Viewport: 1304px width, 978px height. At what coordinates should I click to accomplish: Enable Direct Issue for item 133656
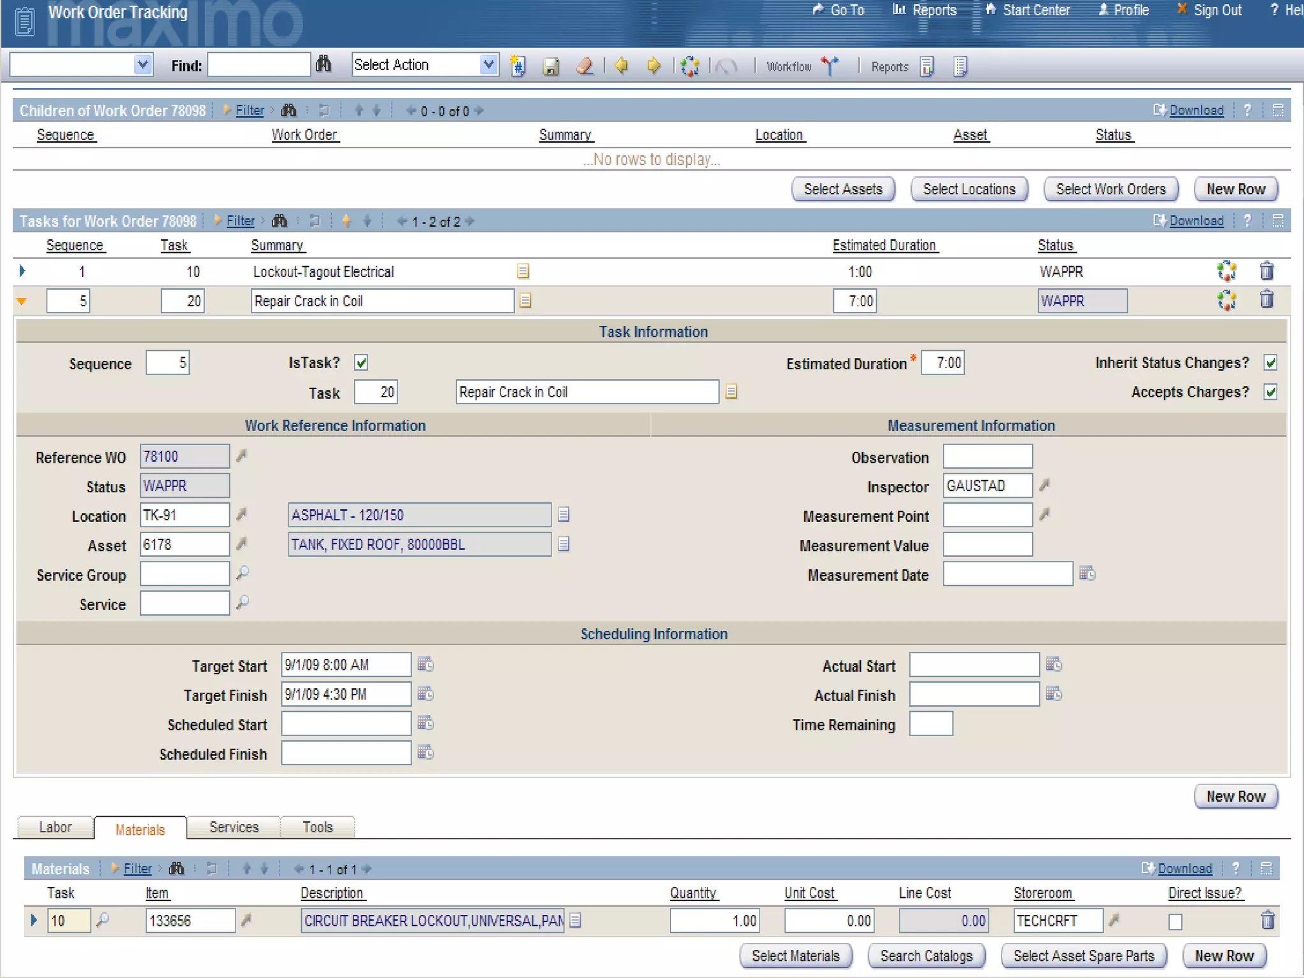pos(1175,921)
